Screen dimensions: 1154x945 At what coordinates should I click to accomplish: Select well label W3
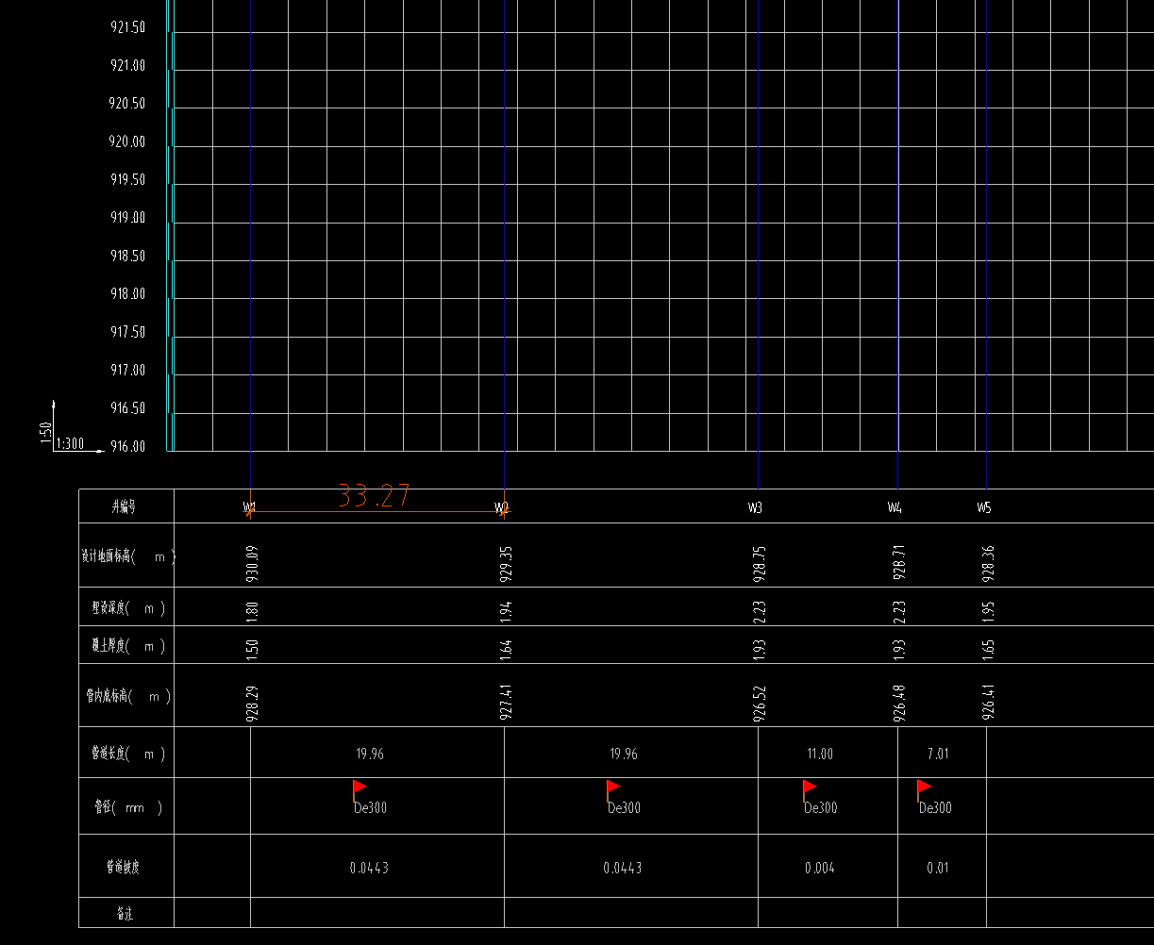click(755, 507)
